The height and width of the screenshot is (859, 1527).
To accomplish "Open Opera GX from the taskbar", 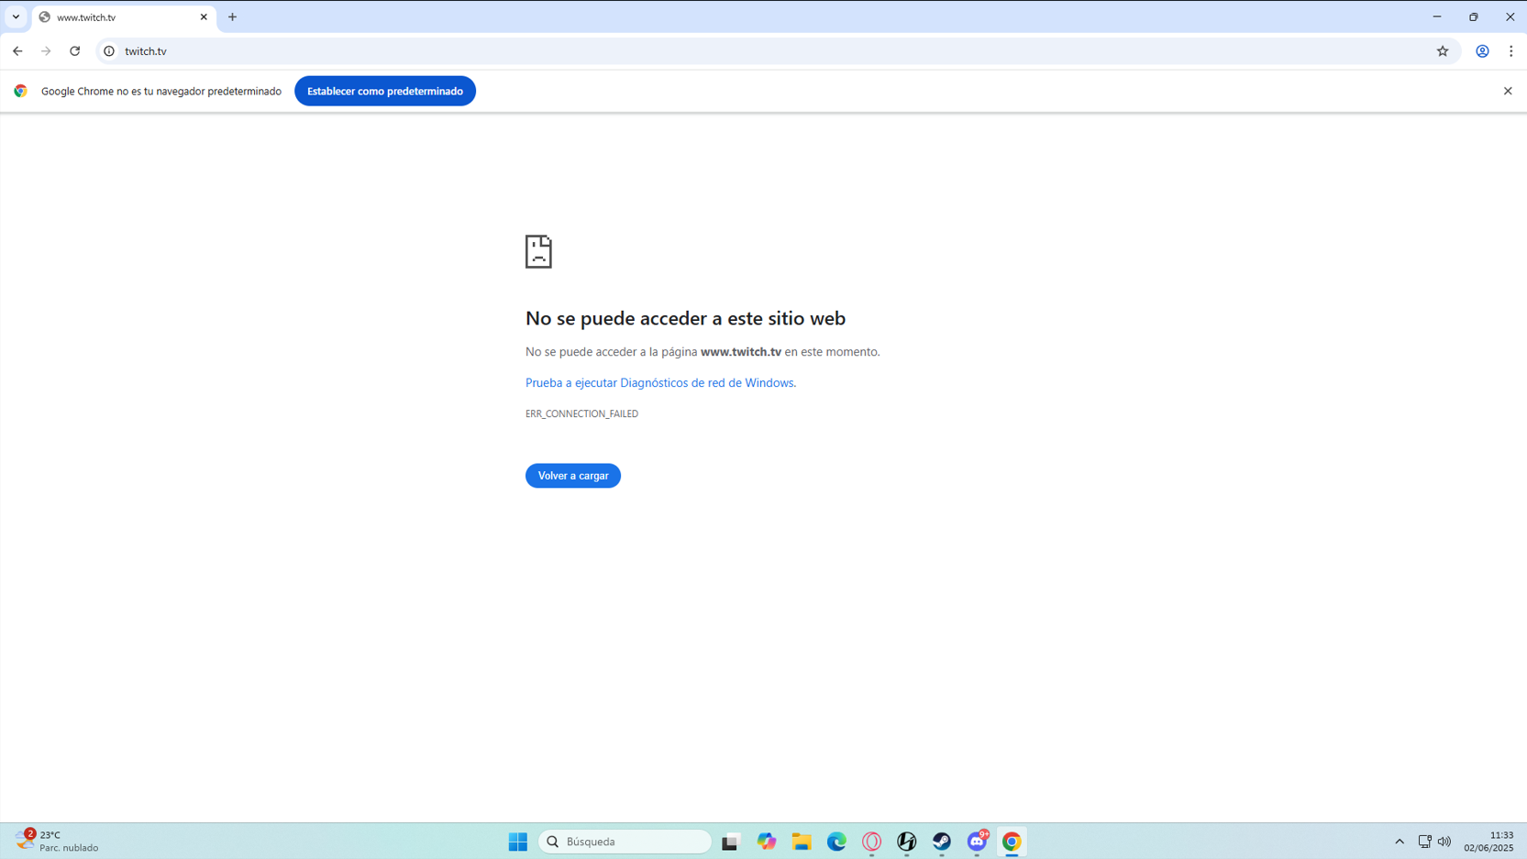I will pyautogui.click(x=871, y=842).
